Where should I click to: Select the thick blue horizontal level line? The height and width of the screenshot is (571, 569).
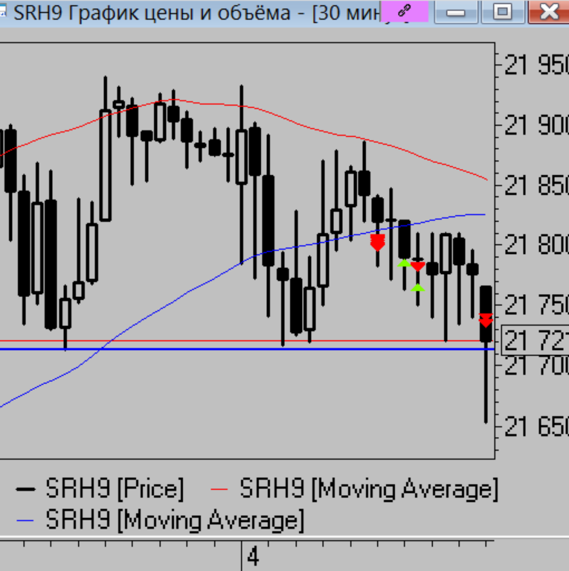click(x=223, y=348)
